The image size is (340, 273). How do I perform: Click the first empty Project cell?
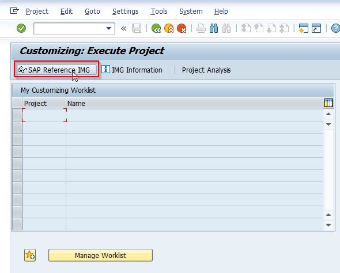point(44,115)
